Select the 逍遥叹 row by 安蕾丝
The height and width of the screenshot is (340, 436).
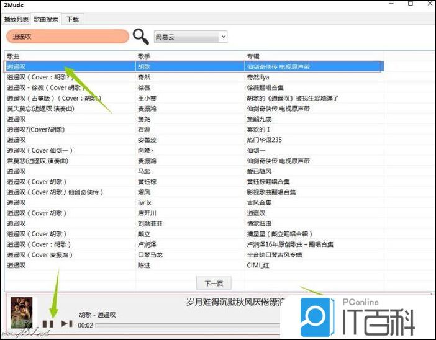coord(194,140)
